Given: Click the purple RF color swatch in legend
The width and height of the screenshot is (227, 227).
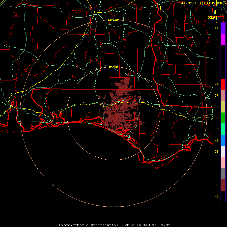Looking at the screenshot, I should click(x=223, y=28).
